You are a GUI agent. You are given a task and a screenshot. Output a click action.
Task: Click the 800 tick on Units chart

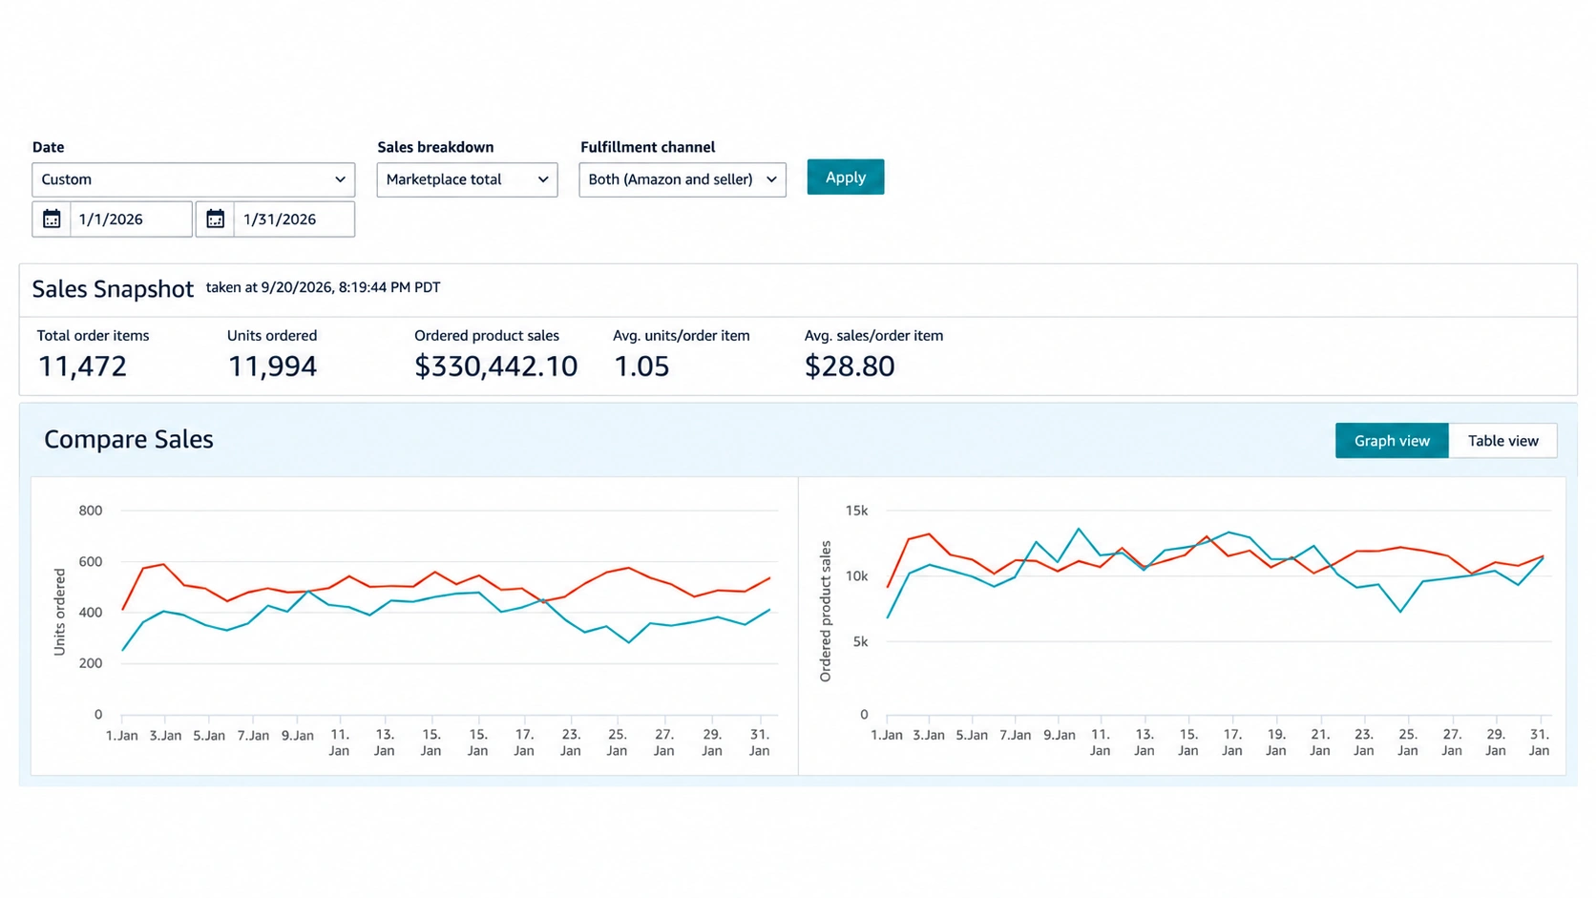[x=91, y=511]
